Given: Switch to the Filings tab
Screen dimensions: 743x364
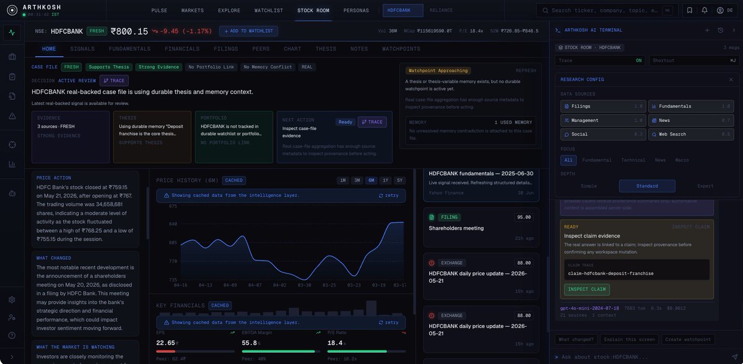Looking at the screenshot, I should coord(226,49).
